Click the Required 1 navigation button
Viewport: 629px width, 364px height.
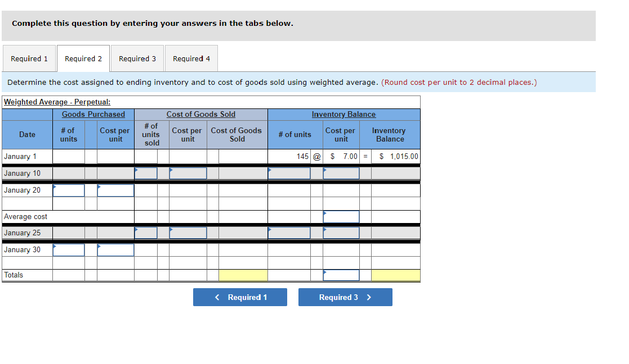tap(240, 297)
